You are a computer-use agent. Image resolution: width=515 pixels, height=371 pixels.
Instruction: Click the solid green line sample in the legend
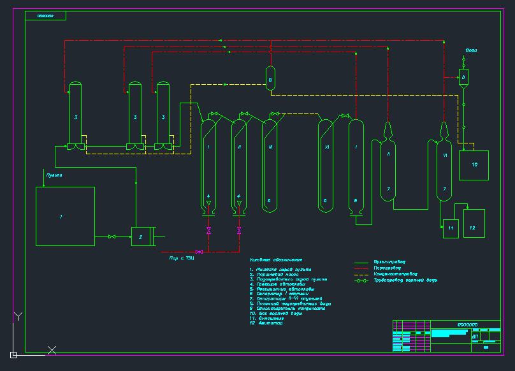(x=361, y=263)
